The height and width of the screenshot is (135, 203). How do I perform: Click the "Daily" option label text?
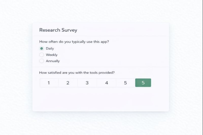click(x=50, y=48)
